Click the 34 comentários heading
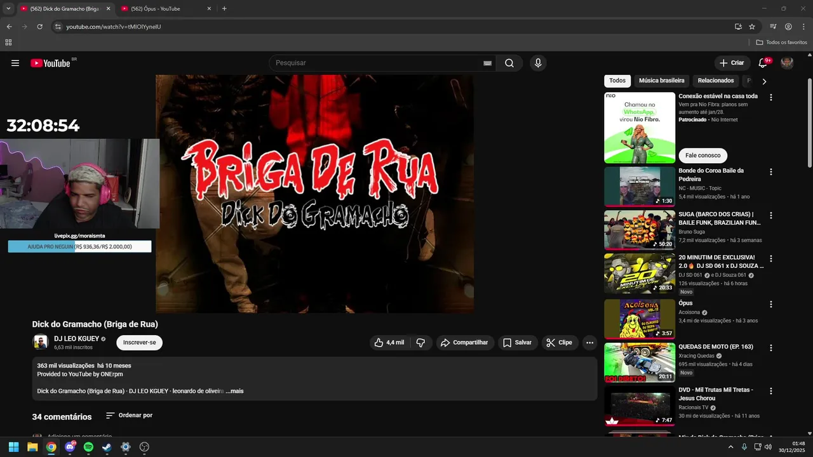Image resolution: width=813 pixels, height=457 pixels. pos(62,417)
